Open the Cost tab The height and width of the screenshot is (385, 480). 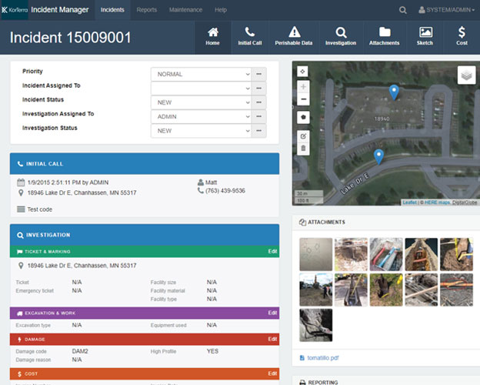click(462, 36)
